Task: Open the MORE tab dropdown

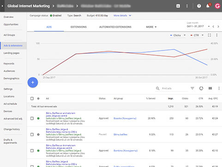Action: (x=151, y=27)
